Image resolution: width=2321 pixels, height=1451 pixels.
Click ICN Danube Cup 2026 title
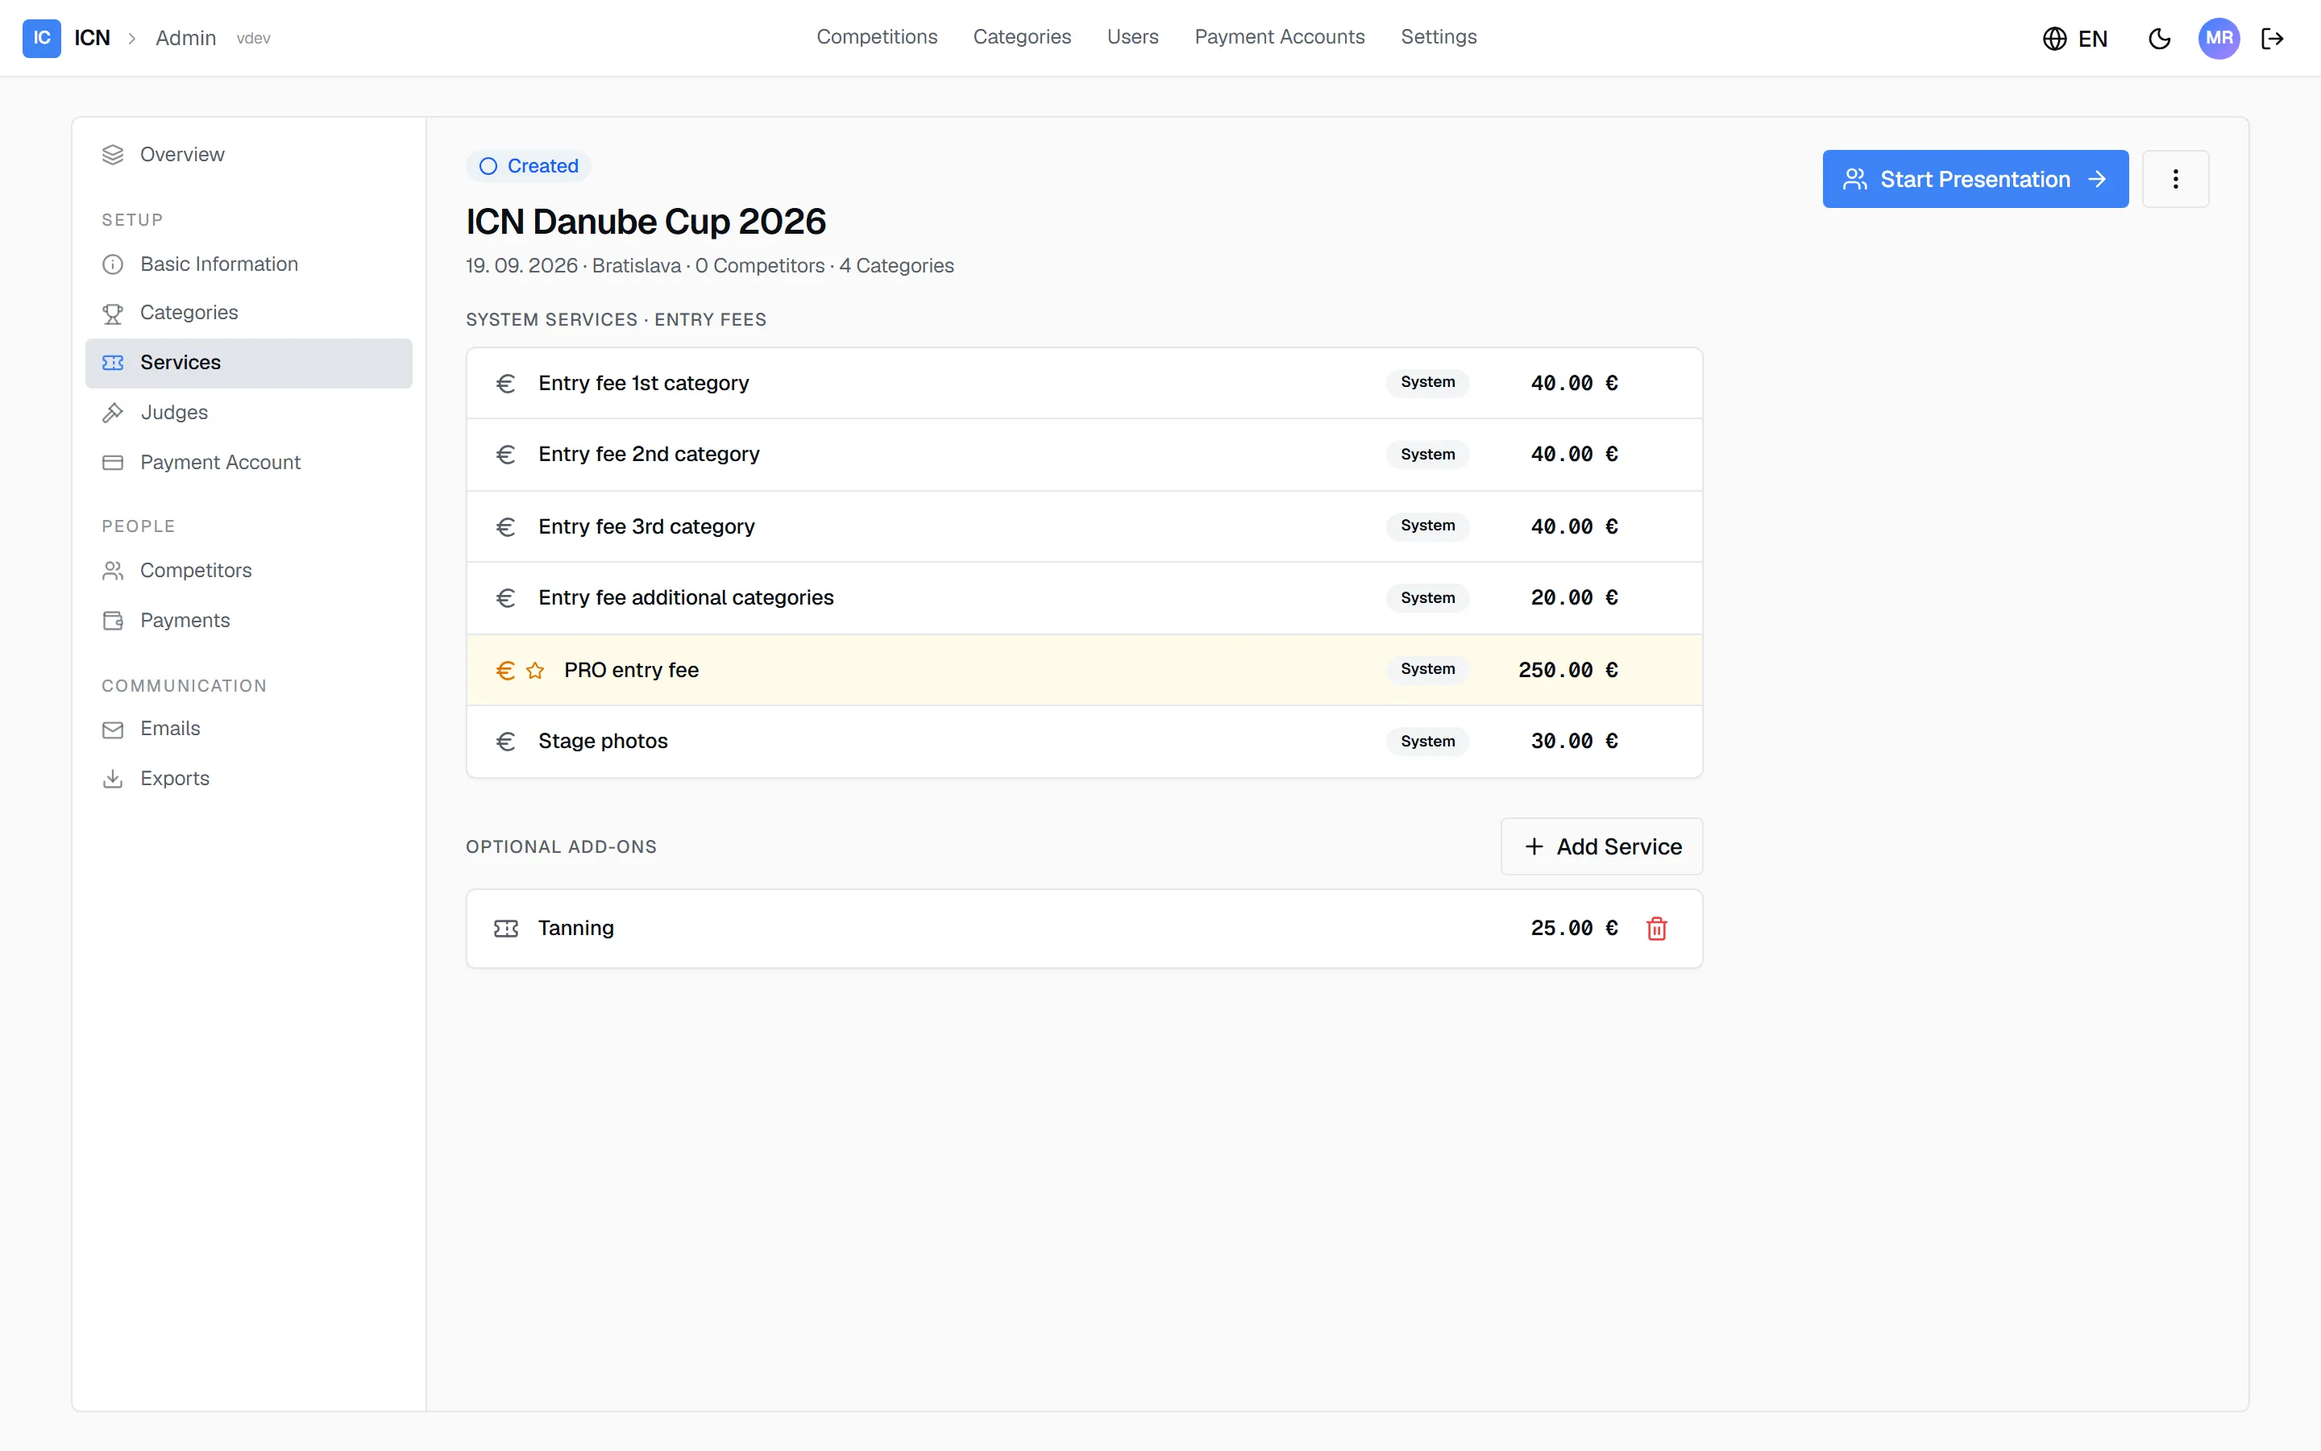646,222
